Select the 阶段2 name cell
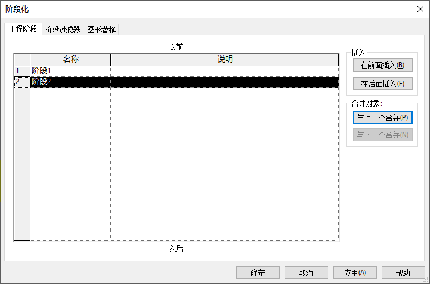This screenshot has width=430, height=284. [x=70, y=82]
